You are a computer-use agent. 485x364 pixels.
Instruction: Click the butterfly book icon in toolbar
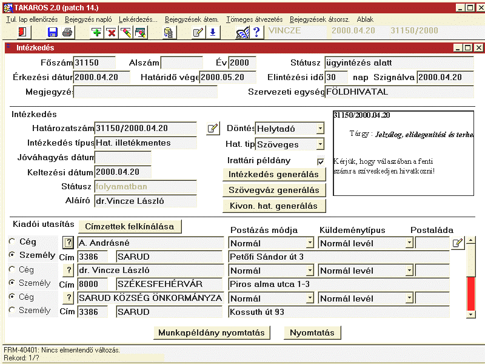[242, 32]
